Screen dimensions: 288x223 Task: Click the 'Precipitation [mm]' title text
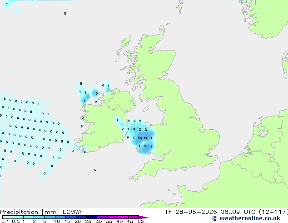[x=30, y=212]
